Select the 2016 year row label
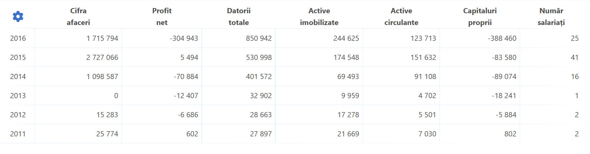The image size is (590, 154). pos(18,38)
